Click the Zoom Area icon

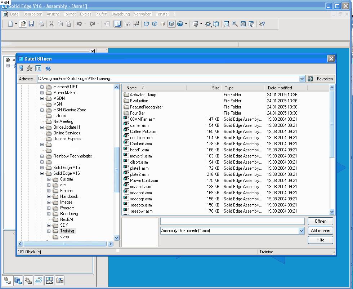[x=226, y=24]
